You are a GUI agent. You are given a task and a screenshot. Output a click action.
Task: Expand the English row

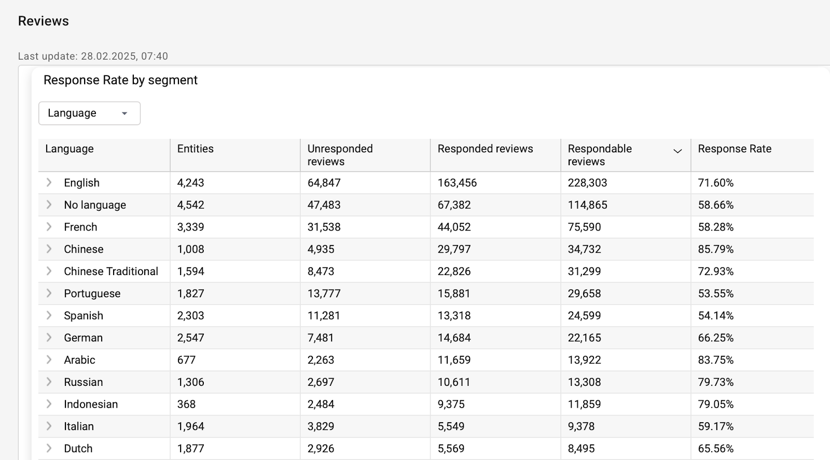pyautogui.click(x=49, y=182)
